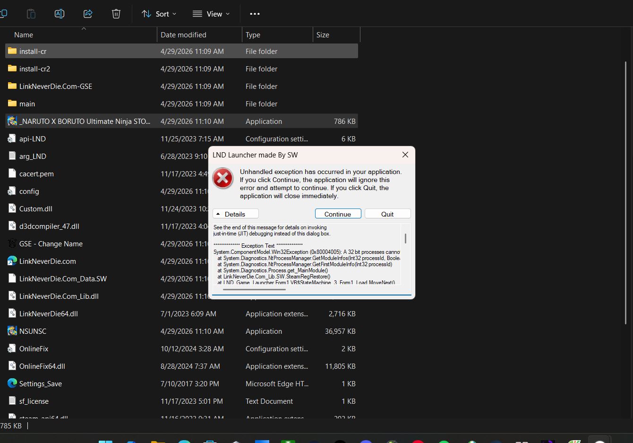
Task: Collapse the Details section in the error dialog
Action: click(x=235, y=214)
